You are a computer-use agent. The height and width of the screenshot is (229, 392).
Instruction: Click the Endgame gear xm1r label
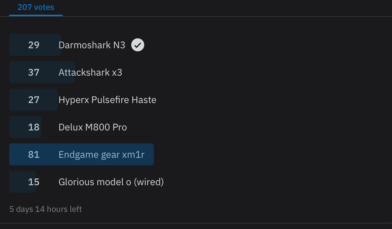[x=102, y=154]
